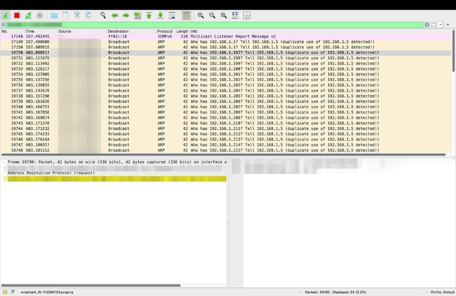
Task: Zoom in the packet text
Action: pyautogui.click(x=201, y=16)
